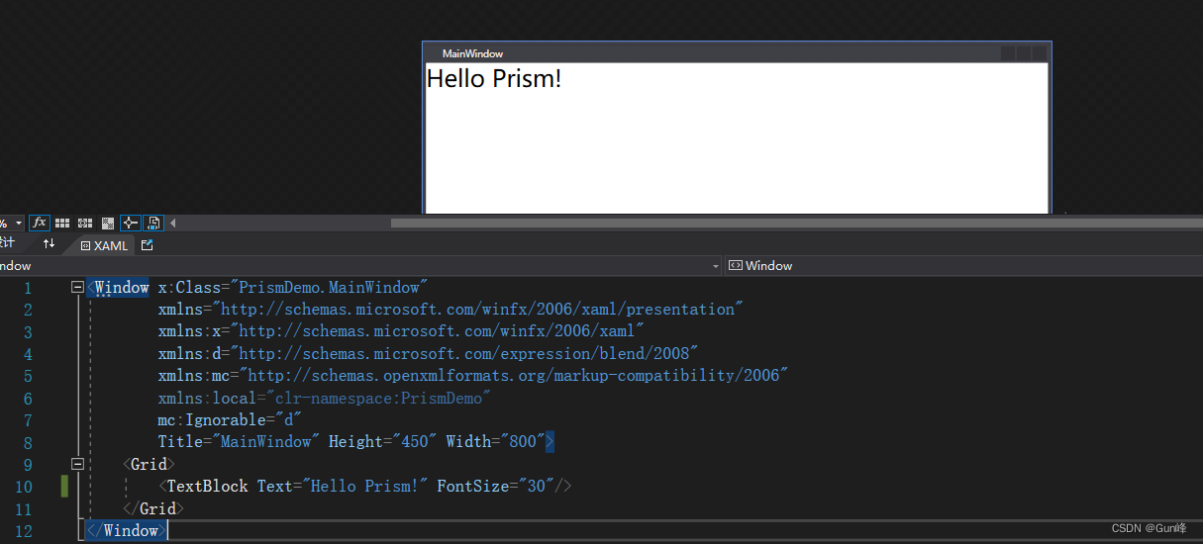Screen dimensions: 1203x544
Task: Click the closing /Grid tag
Action: [x=153, y=508]
